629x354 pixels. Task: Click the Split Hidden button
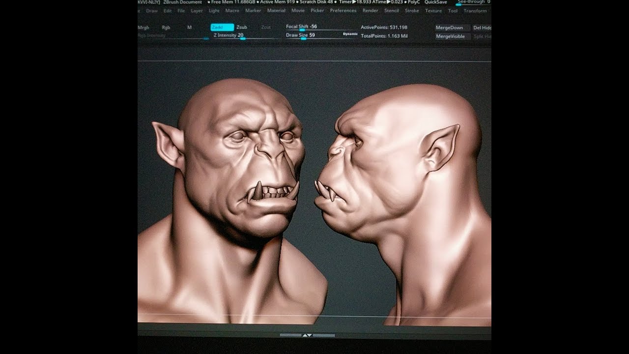[482, 36]
